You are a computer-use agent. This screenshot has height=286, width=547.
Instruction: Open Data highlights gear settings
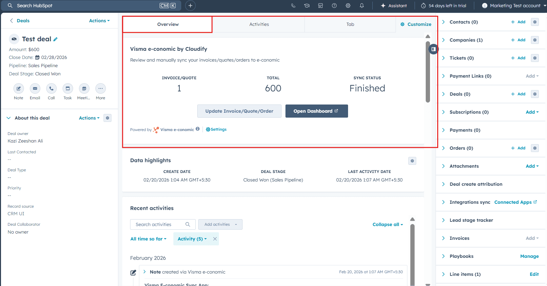[412, 161]
